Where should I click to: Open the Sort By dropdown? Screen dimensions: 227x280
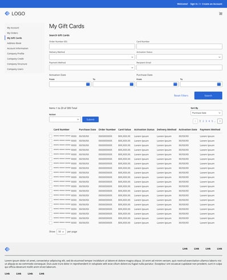(206, 113)
